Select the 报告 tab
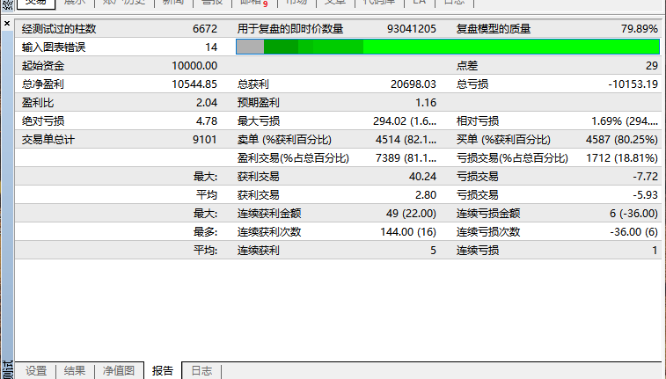666x379 pixels. coord(163,371)
